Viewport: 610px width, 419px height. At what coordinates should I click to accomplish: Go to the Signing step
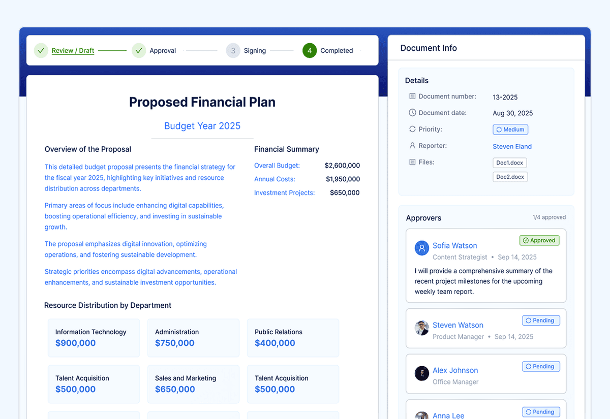pyautogui.click(x=255, y=50)
